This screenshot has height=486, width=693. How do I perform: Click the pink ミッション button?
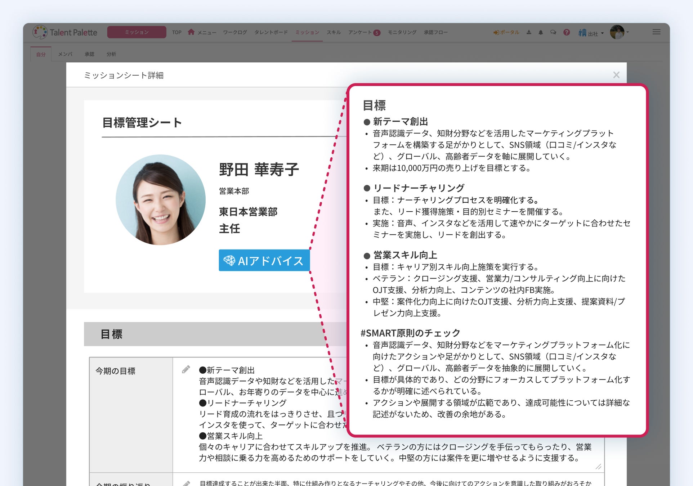tap(137, 32)
